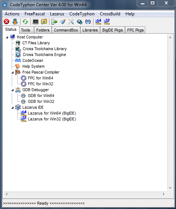Click the document with green arrow icon

tap(54, 22)
